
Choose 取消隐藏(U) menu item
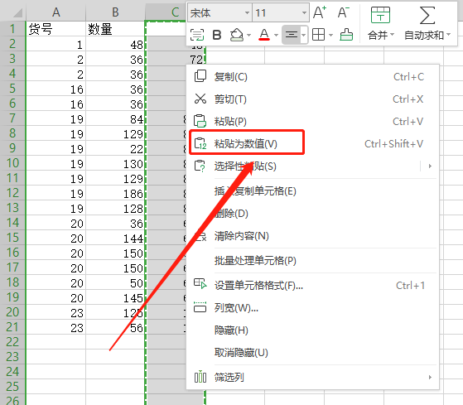pyautogui.click(x=313, y=352)
